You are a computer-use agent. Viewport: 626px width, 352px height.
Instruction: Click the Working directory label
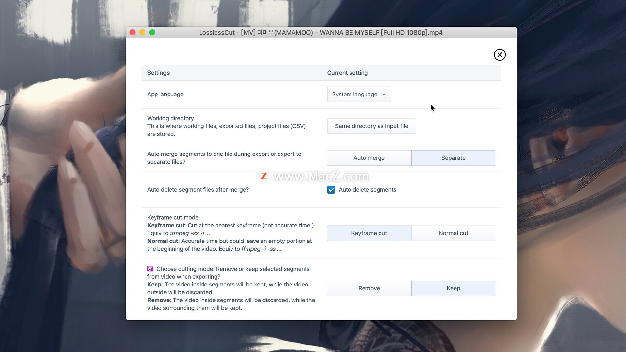[171, 118]
